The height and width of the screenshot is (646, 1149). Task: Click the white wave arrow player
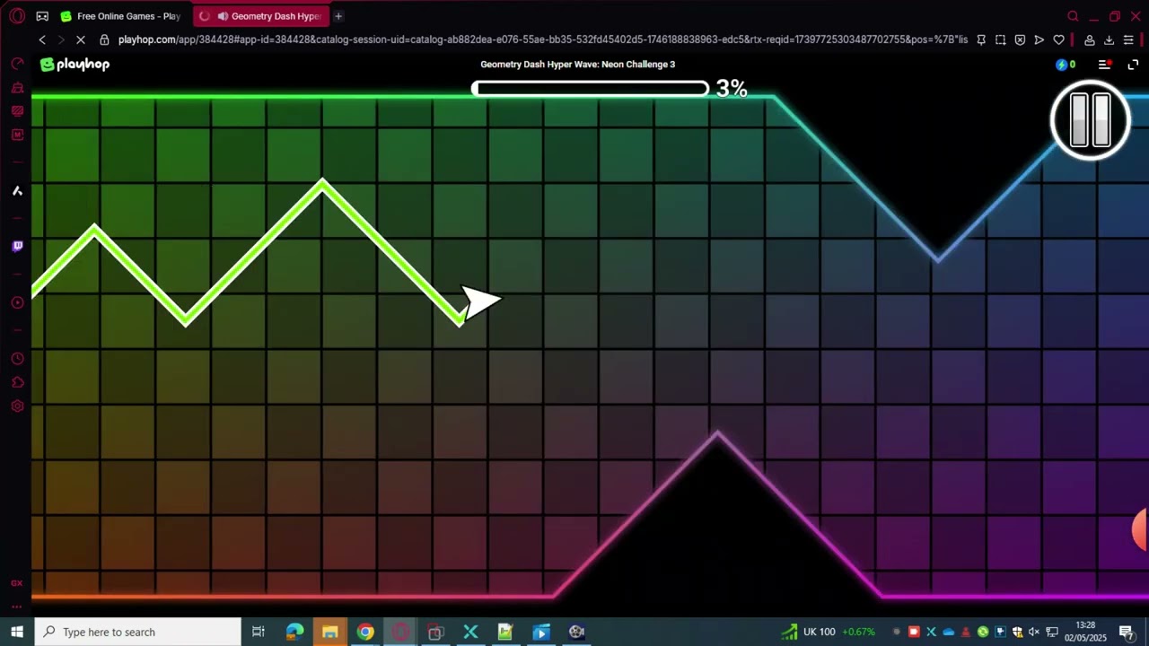point(480,302)
